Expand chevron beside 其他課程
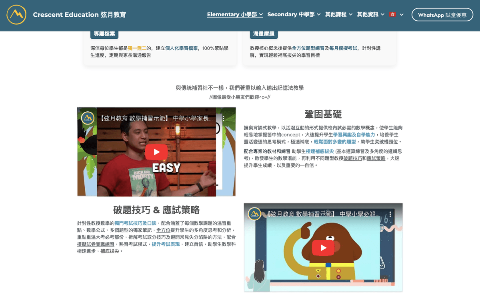This screenshot has width=480, height=296. click(x=351, y=14)
